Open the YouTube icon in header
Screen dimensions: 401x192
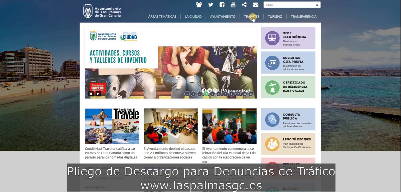tap(233, 4)
